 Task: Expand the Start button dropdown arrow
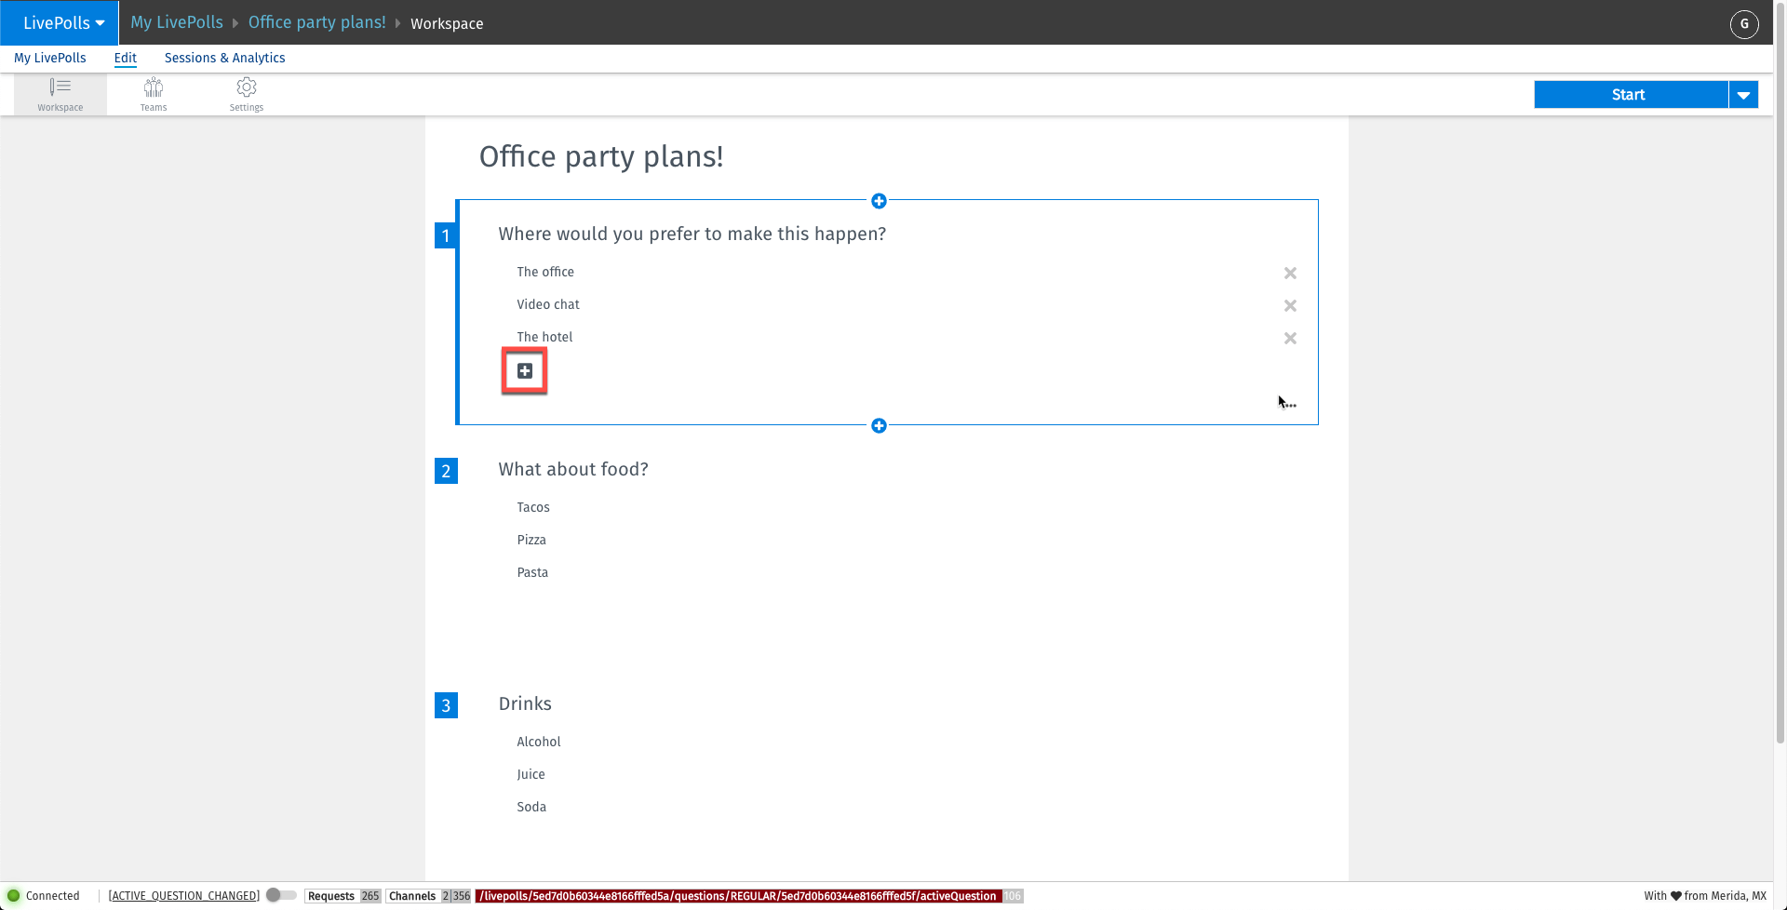pyautogui.click(x=1743, y=95)
